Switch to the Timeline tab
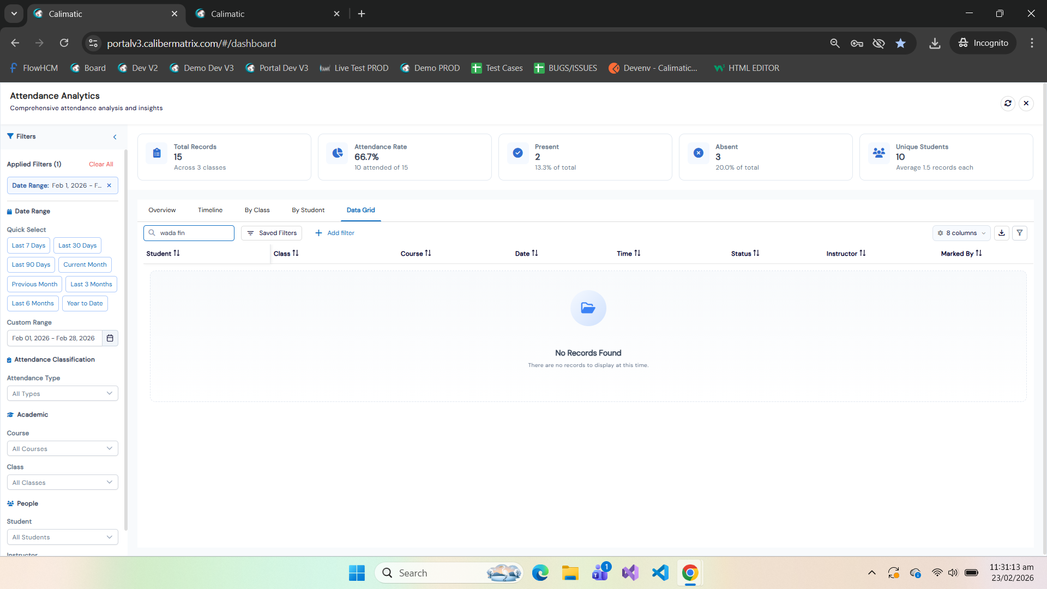This screenshot has height=589, width=1047. [210, 210]
